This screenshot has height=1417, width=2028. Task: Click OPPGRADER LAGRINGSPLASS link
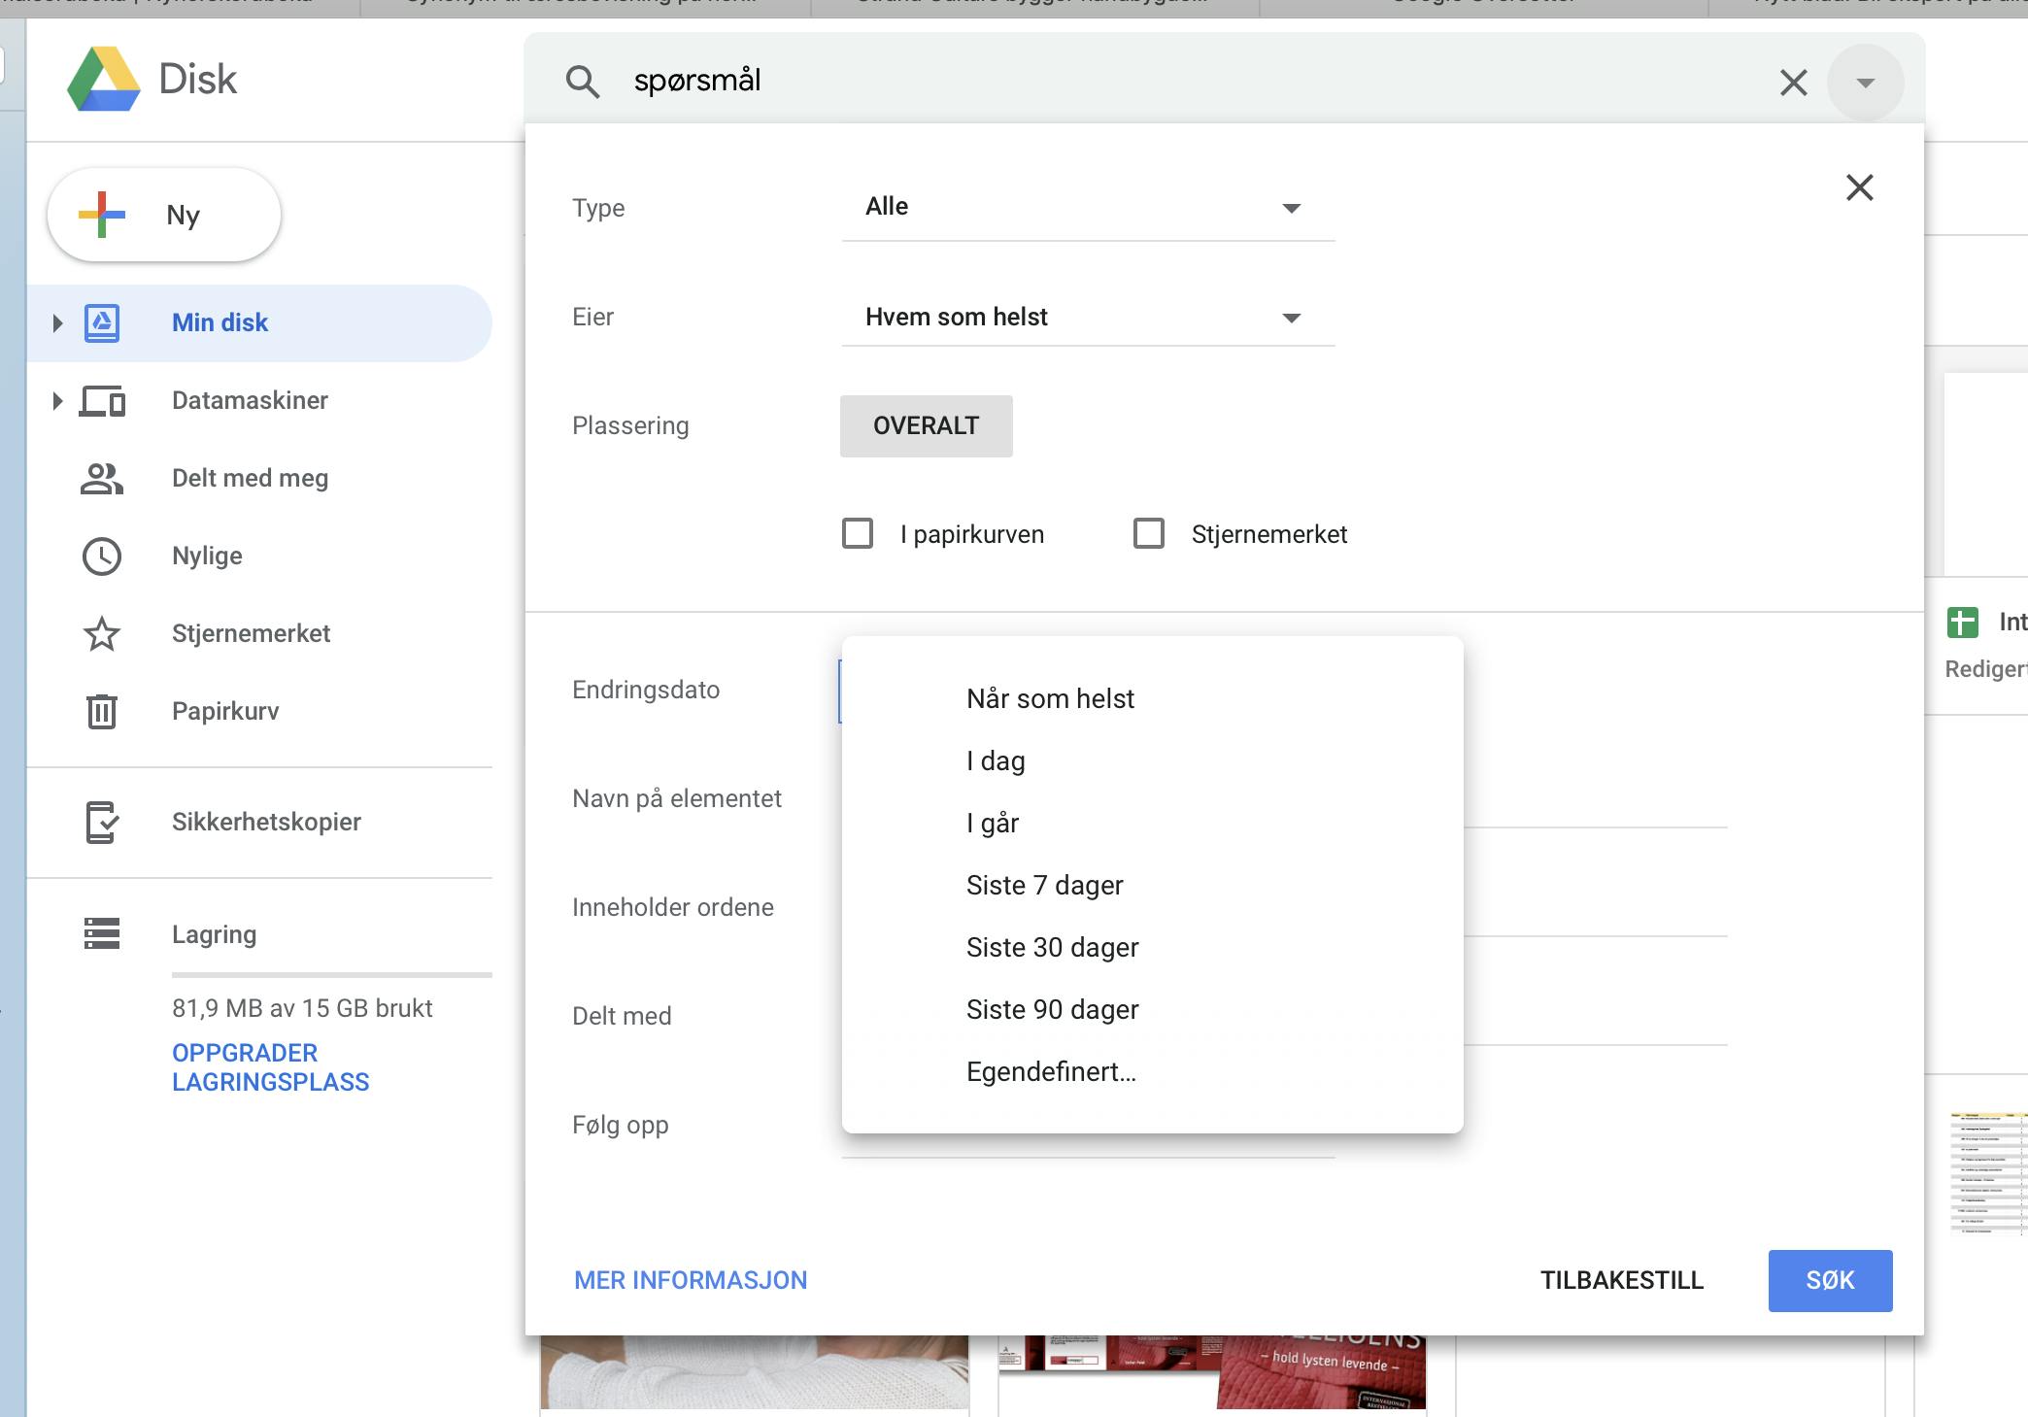point(270,1067)
